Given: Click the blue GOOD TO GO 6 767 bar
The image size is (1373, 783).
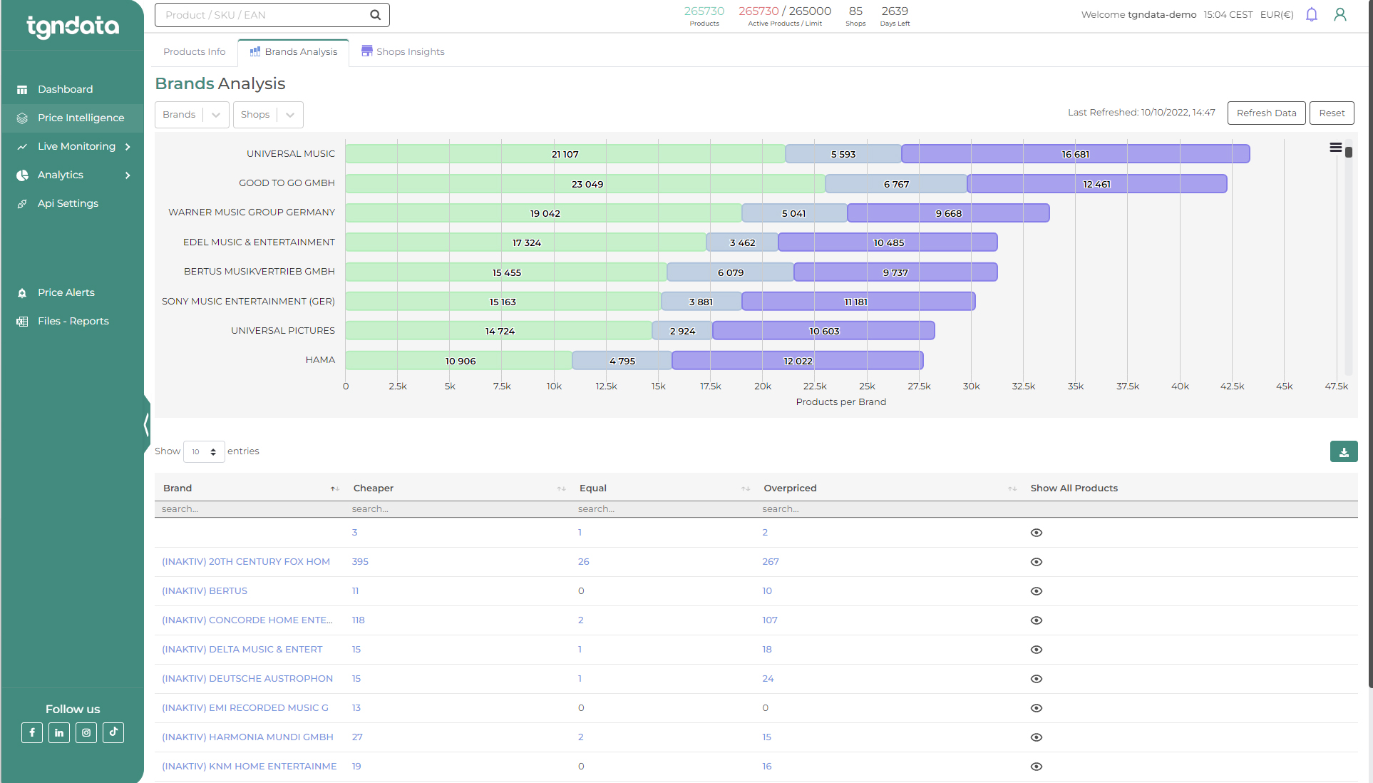Looking at the screenshot, I should 896,184.
